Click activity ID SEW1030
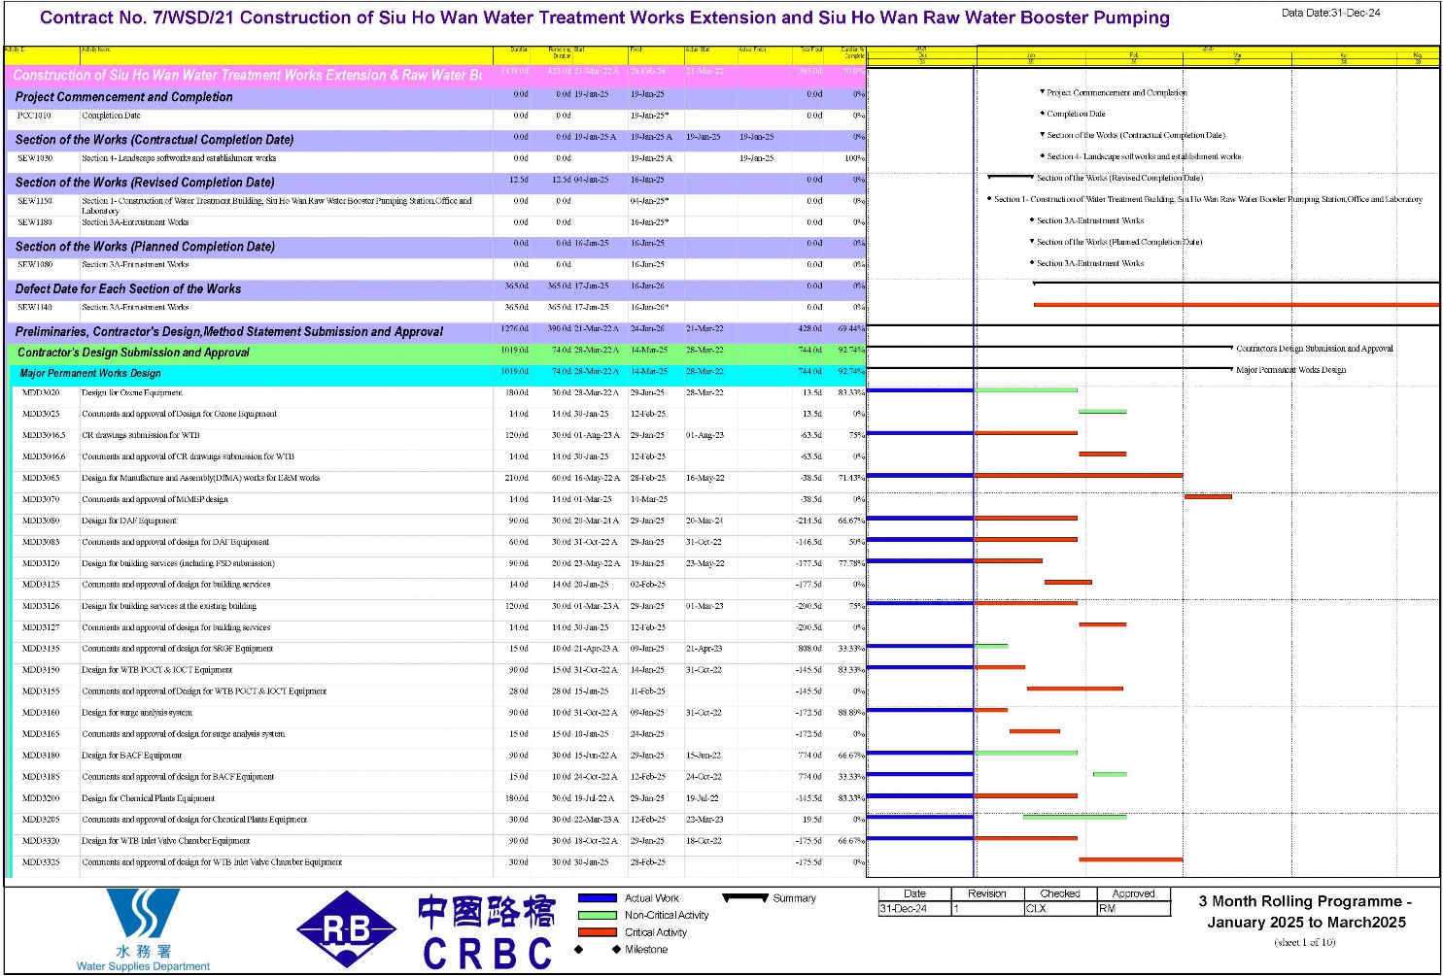Viewport: 1443px width, 976px height. [x=35, y=158]
